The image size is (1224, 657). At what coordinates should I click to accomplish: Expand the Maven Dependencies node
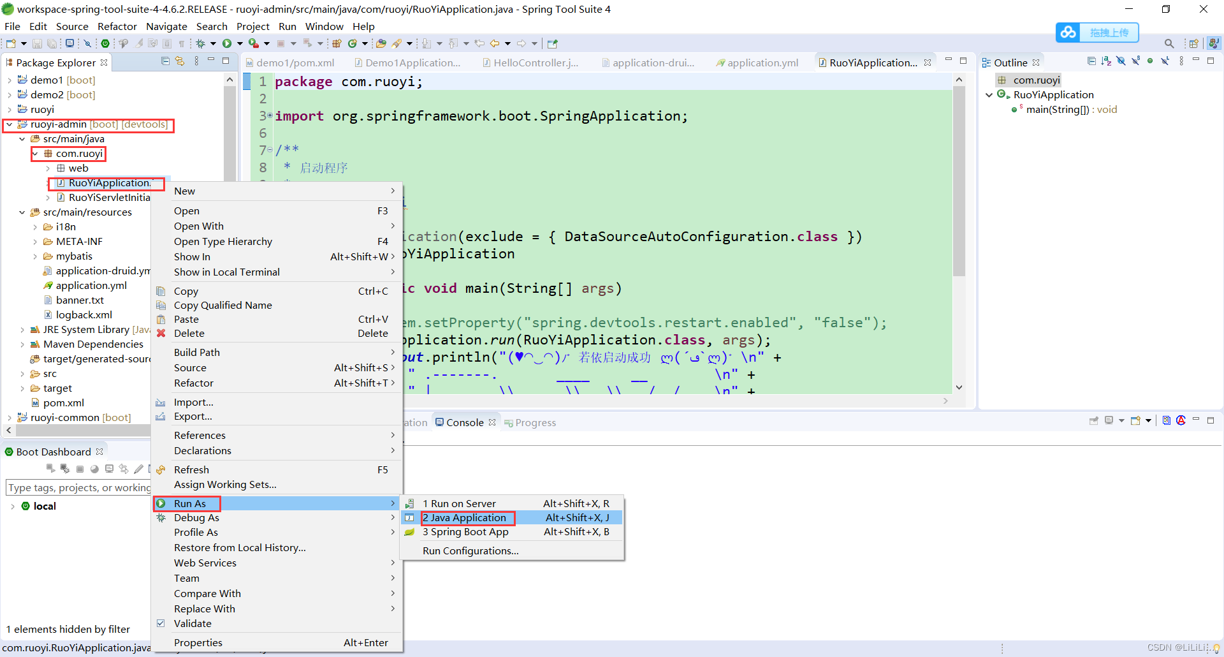pos(22,344)
